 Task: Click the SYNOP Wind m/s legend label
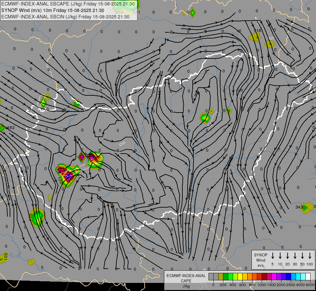(260, 260)
